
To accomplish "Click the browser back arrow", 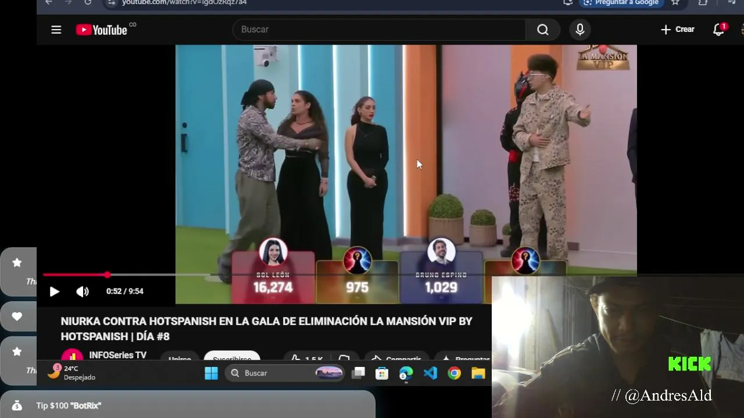I will pos(49,2).
